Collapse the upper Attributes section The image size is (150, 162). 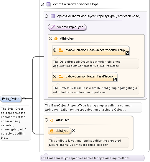click(x=50, y=38)
